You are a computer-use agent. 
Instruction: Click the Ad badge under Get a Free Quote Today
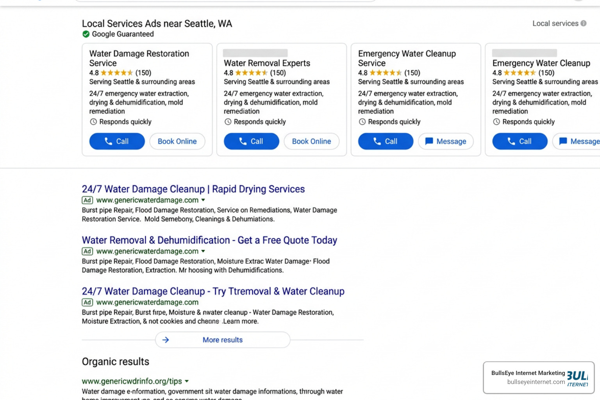[x=87, y=252]
